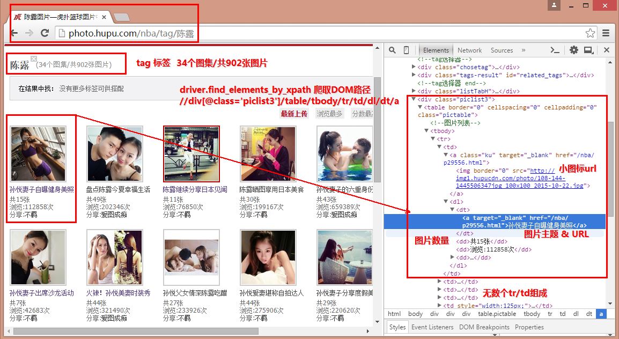The width and height of the screenshot is (619, 339).
Task: Toggle the DevTools device mode icon
Action: pos(406,50)
